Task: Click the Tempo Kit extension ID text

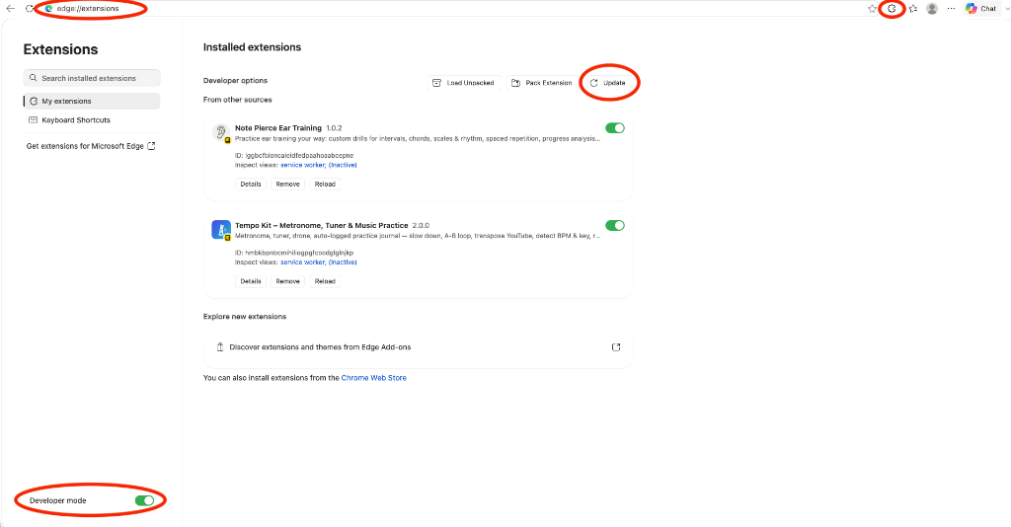Action: pyautogui.click(x=294, y=253)
